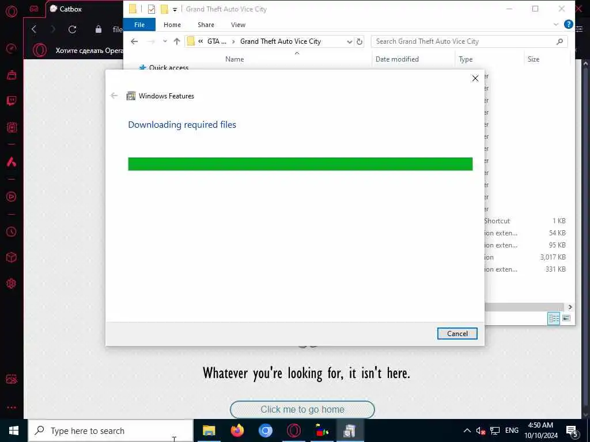Click the padlock site info icon in Opera

coord(98,29)
